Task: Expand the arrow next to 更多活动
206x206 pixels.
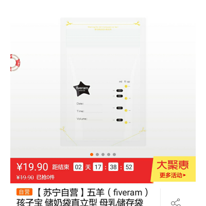Action: 184,175
